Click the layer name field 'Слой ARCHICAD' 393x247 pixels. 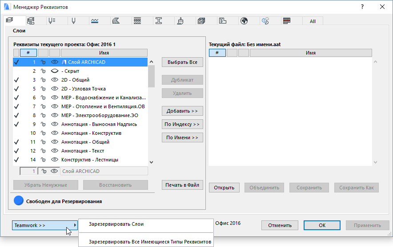coord(104,171)
